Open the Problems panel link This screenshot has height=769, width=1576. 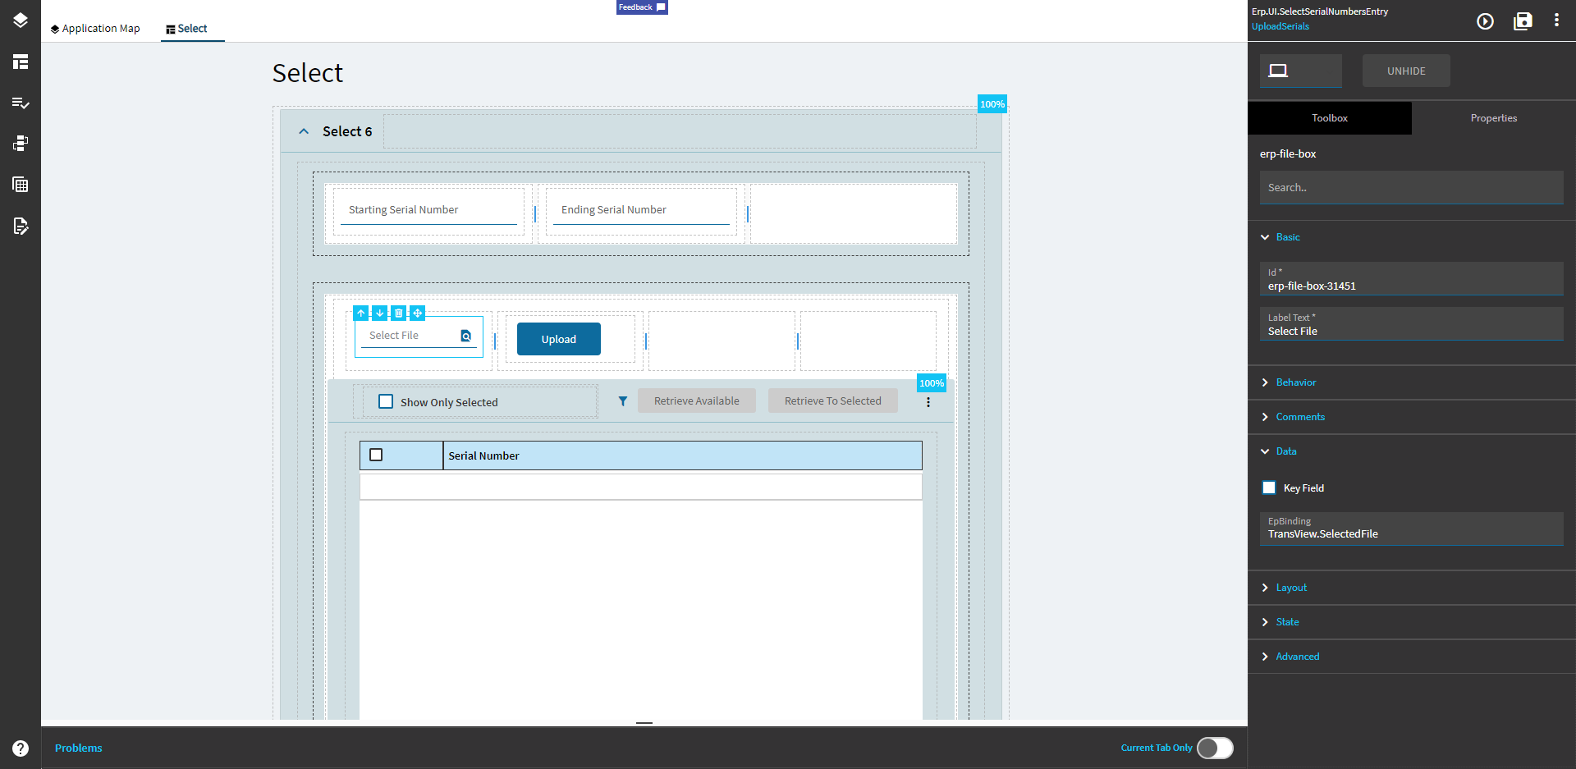pyautogui.click(x=79, y=748)
